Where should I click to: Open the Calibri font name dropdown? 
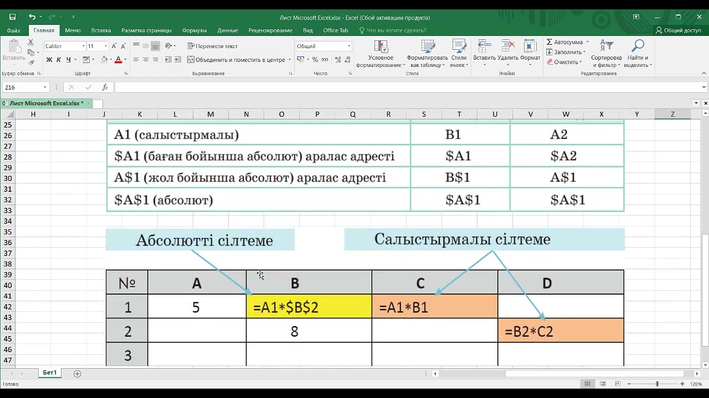tap(84, 46)
